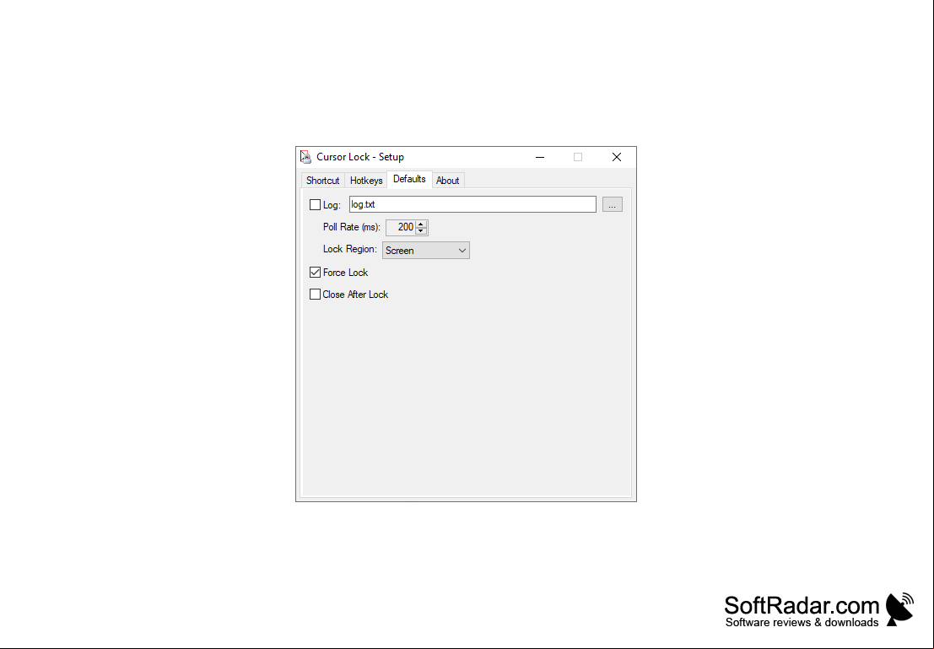Switch to the Shortcut tab
The height and width of the screenshot is (649, 934).
pyautogui.click(x=323, y=181)
